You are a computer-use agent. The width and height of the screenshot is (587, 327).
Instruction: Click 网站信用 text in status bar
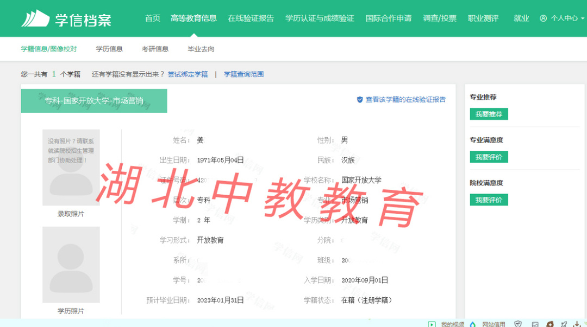tap(494, 324)
